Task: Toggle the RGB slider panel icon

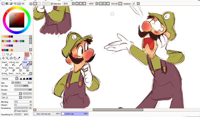Action: click(x=7, y=3)
